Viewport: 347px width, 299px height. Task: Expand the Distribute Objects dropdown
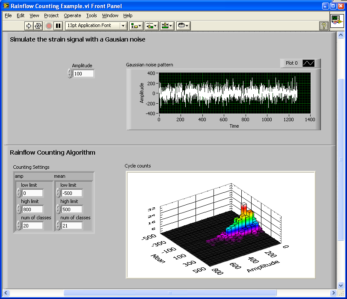point(151,26)
